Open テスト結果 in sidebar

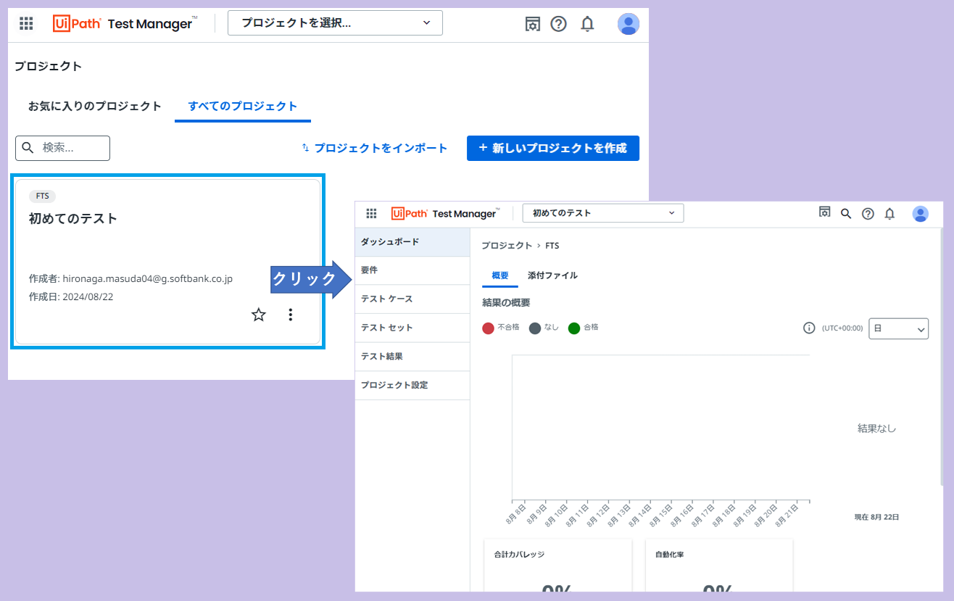click(x=412, y=357)
